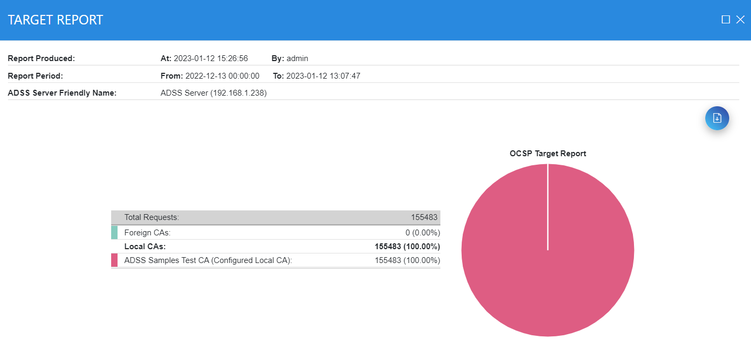Click the OCSP Target Report chart title
Viewport: 751px width, 356px height.
(548, 154)
